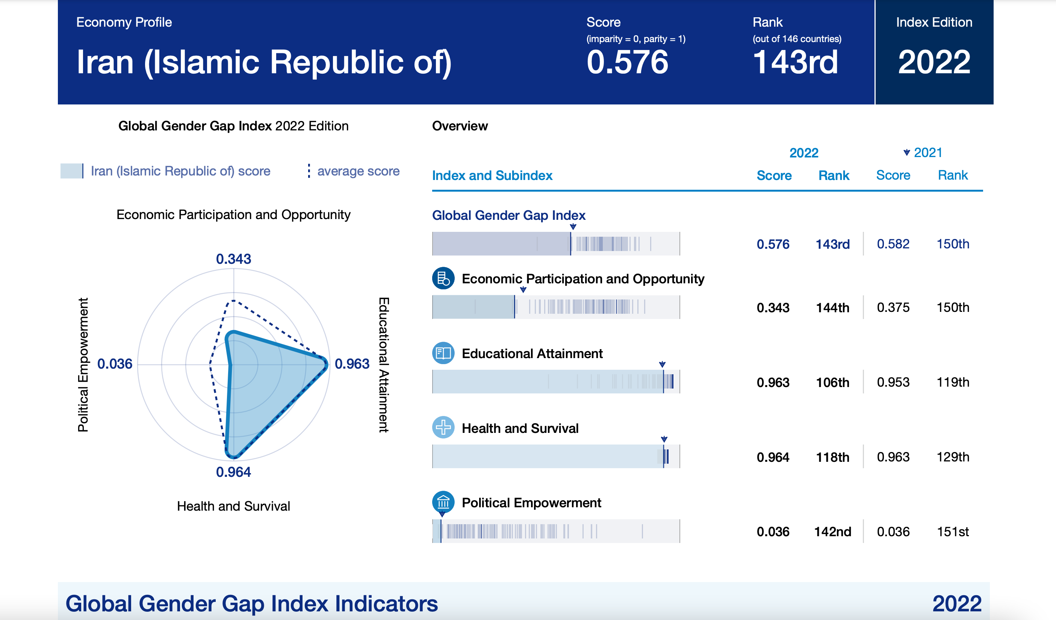Toggle the average score legend indicator

pyautogui.click(x=309, y=171)
